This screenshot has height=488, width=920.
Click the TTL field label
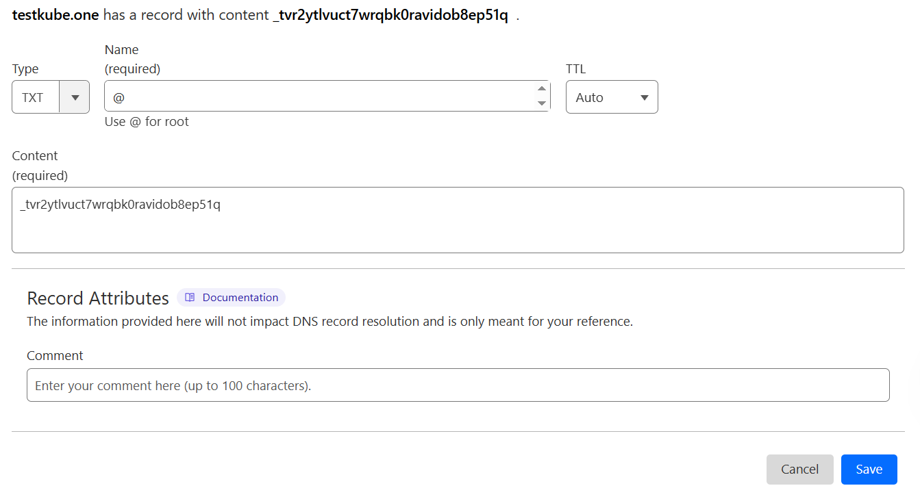tap(575, 69)
